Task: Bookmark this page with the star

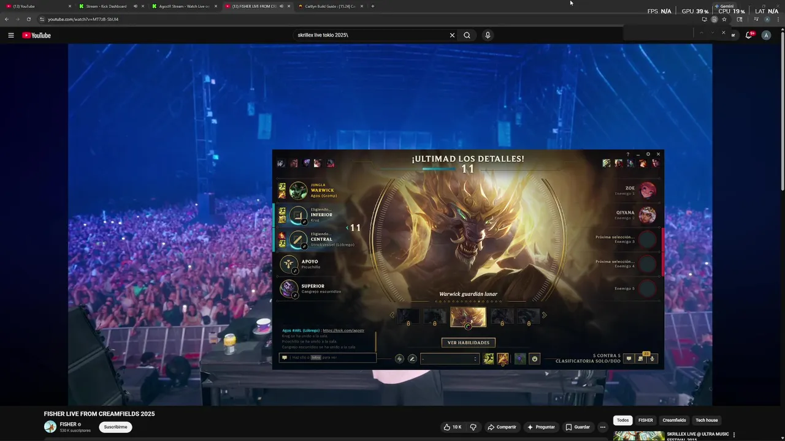Action: coord(724,19)
